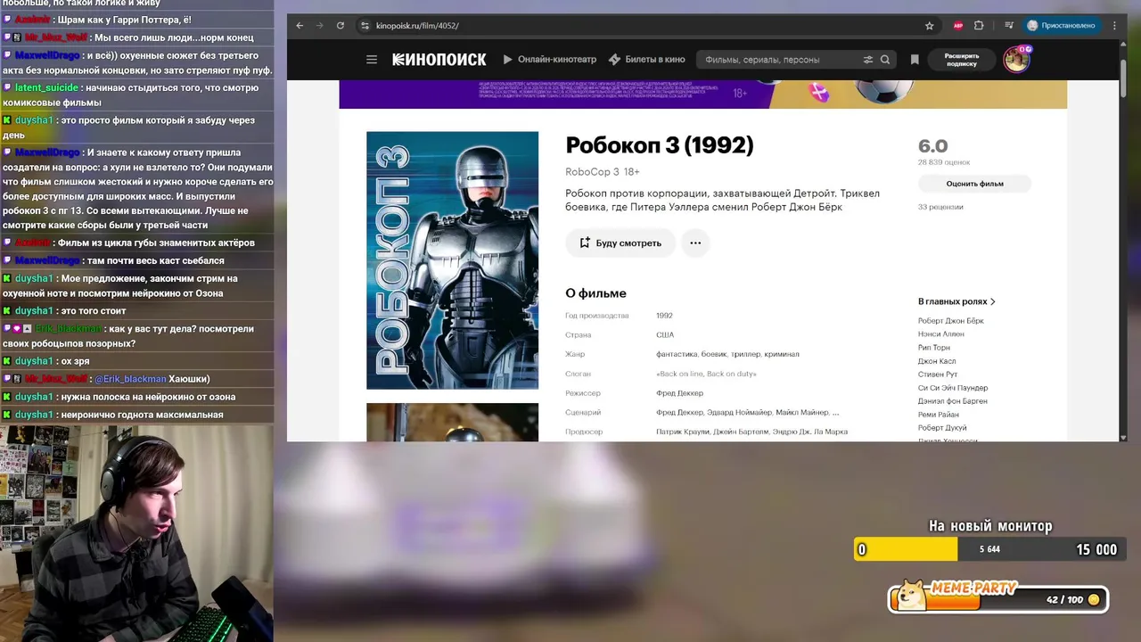The height and width of the screenshot is (642, 1141).
Task: Select genre криминал
Action: 782,354
